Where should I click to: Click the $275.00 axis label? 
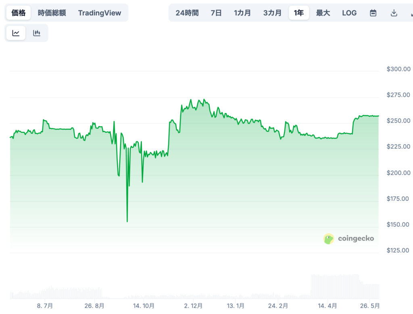tap(398, 95)
